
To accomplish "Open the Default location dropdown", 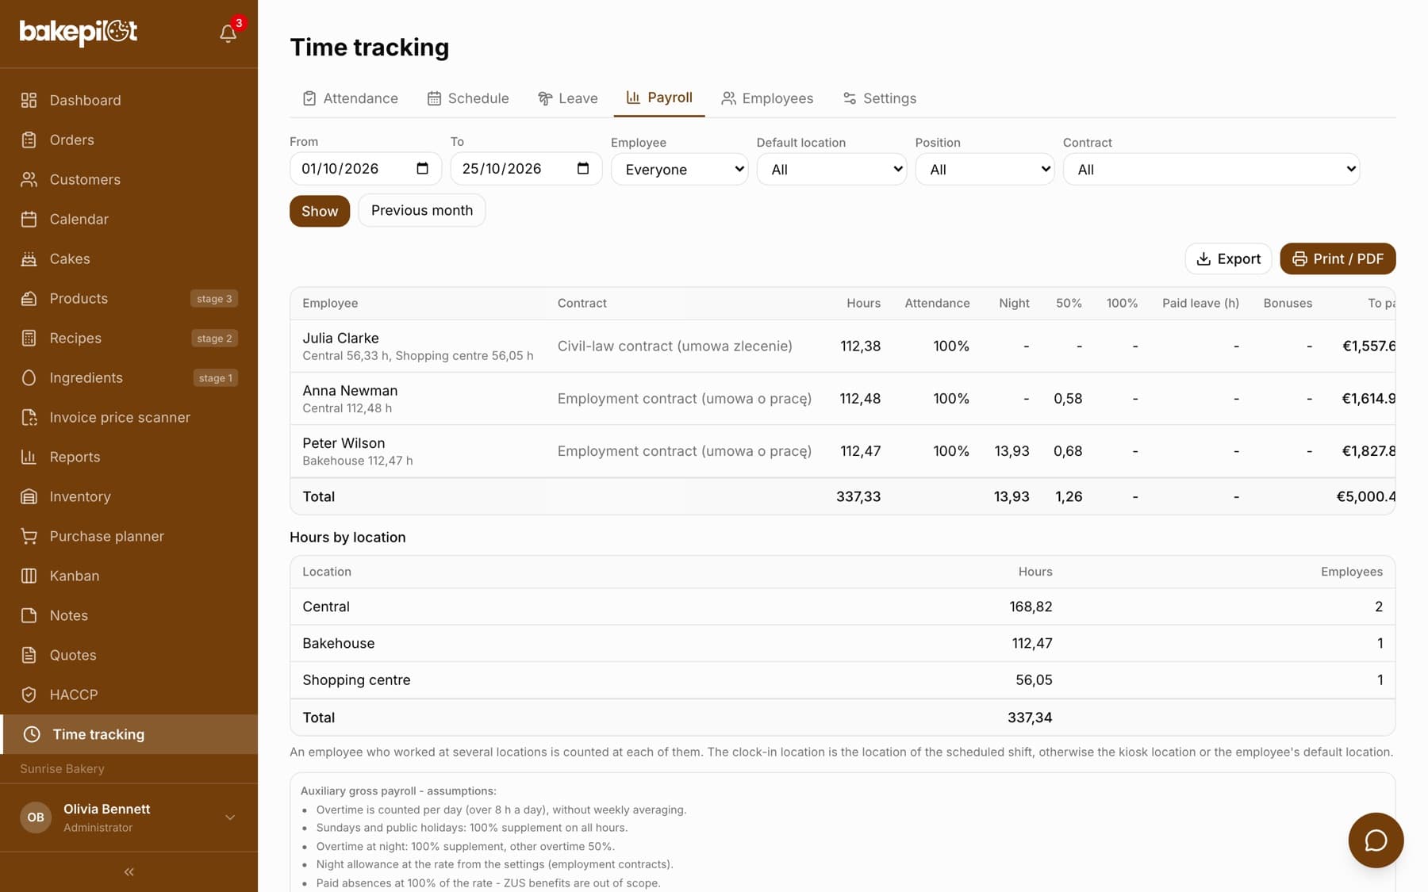I will point(831,169).
